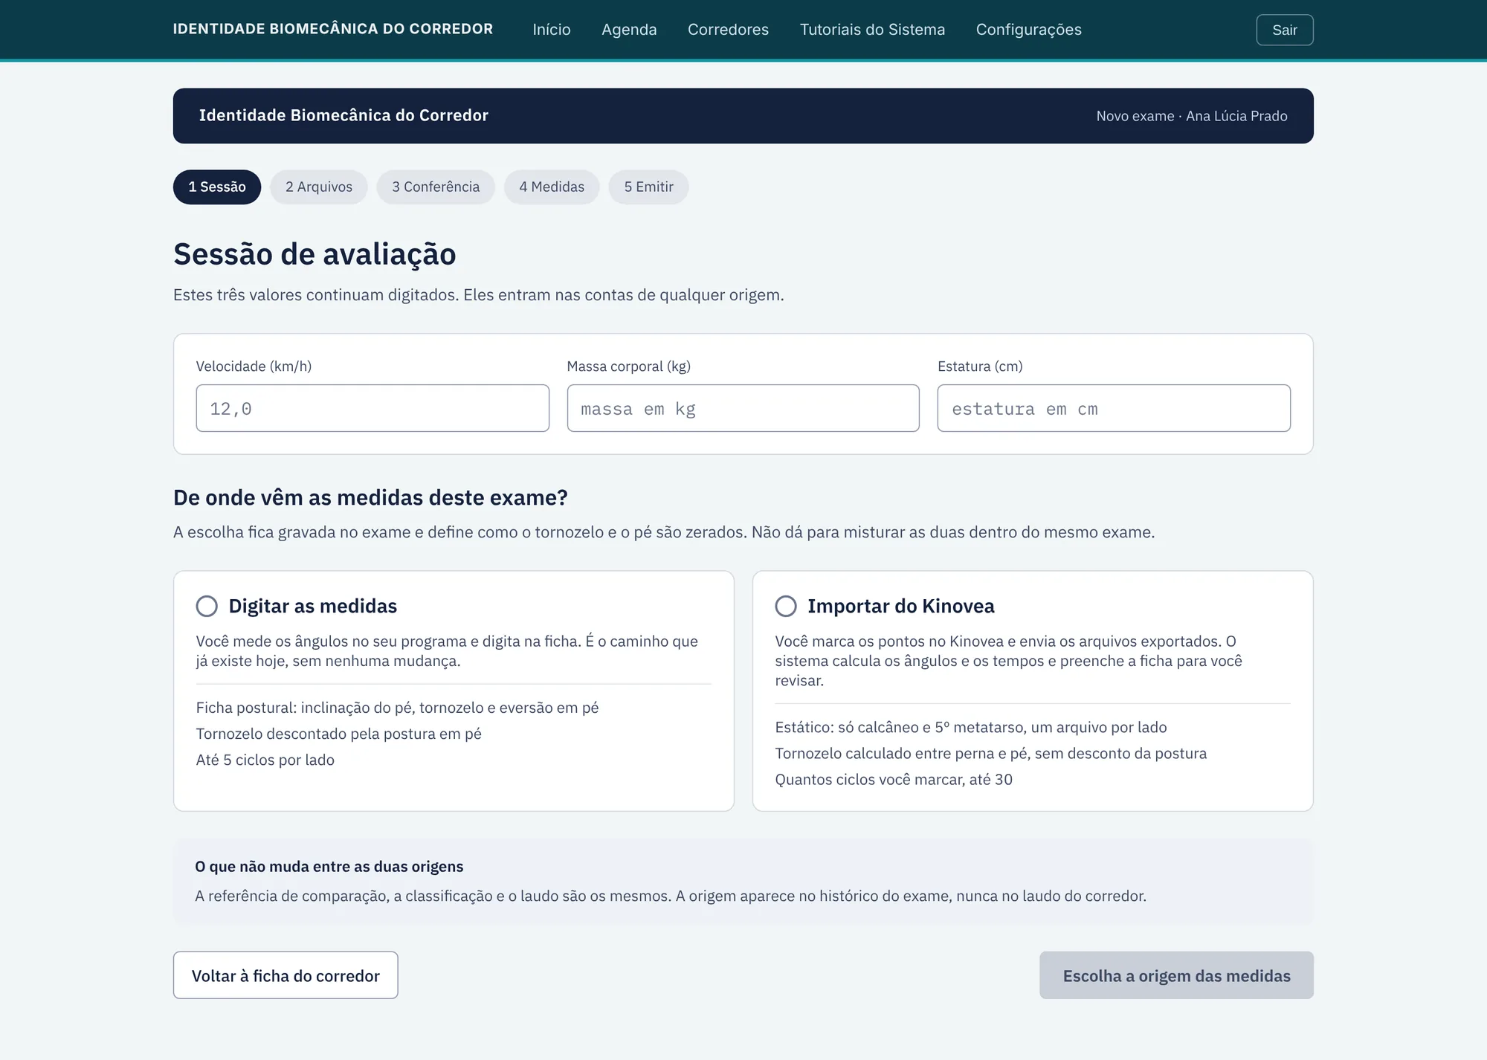Jump to step '4 Medidas'
1487x1060 pixels.
coord(552,187)
